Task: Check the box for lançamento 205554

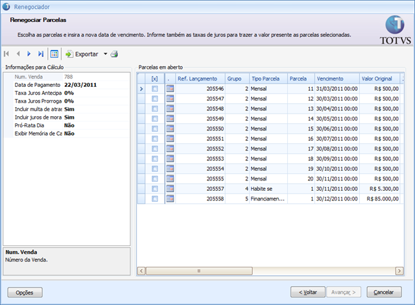Action: click(x=155, y=169)
